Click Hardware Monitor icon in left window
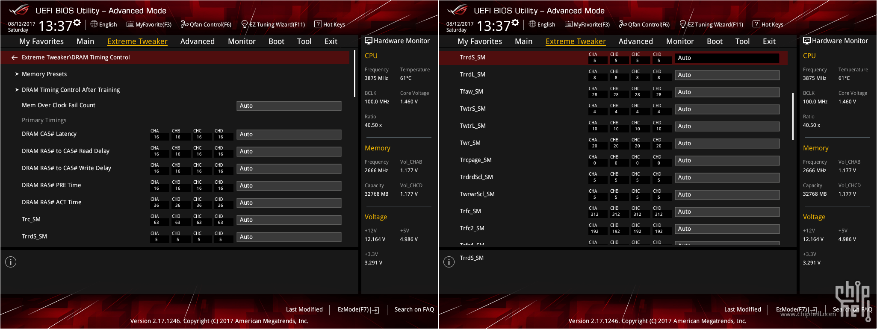Image resolution: width=877 pixels, height=329 pixels. tap(369, 41)
